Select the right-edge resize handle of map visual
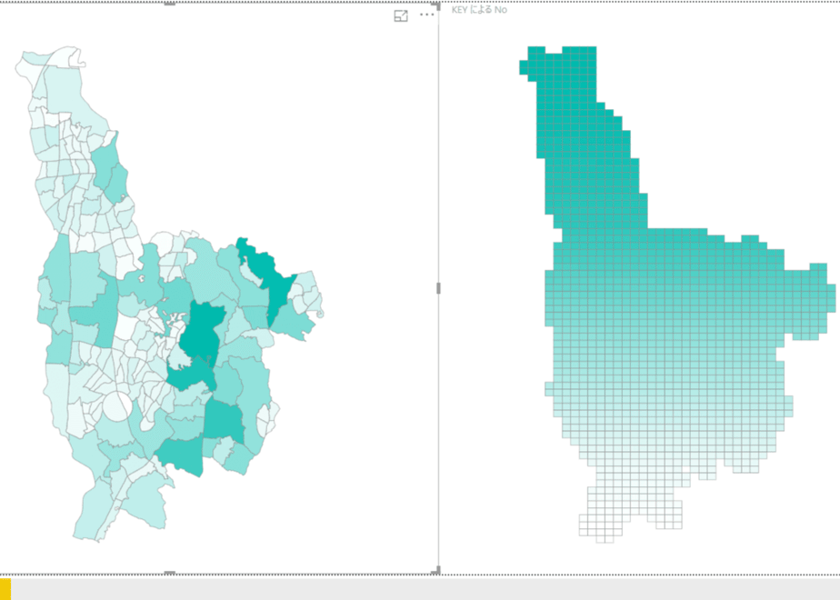The height and width of the screenshot is (600, 840). [x=439, y=288]
